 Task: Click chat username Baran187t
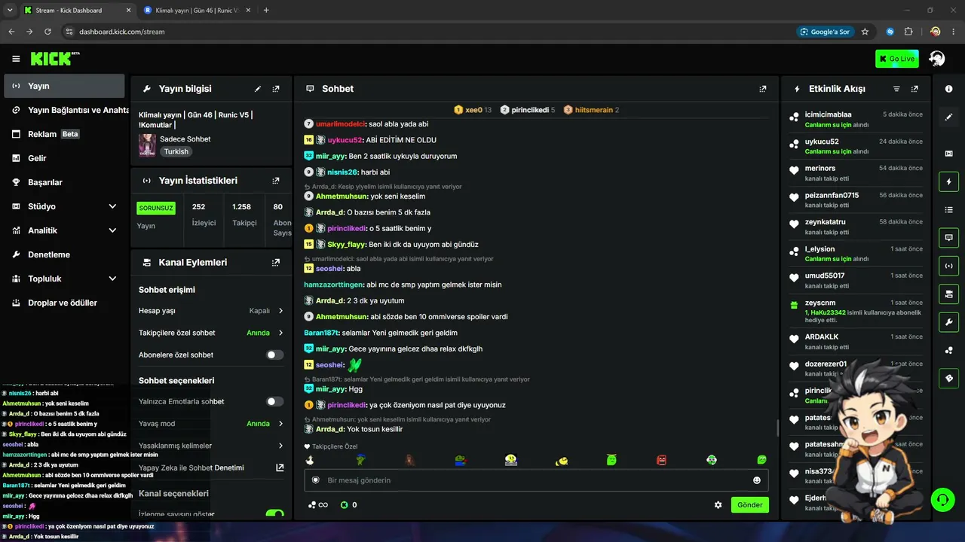click(322, 333)
